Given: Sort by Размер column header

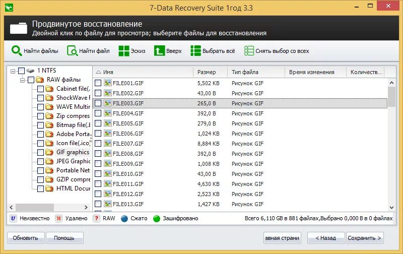Looking at the screenshot, I should tap(210, 72).
